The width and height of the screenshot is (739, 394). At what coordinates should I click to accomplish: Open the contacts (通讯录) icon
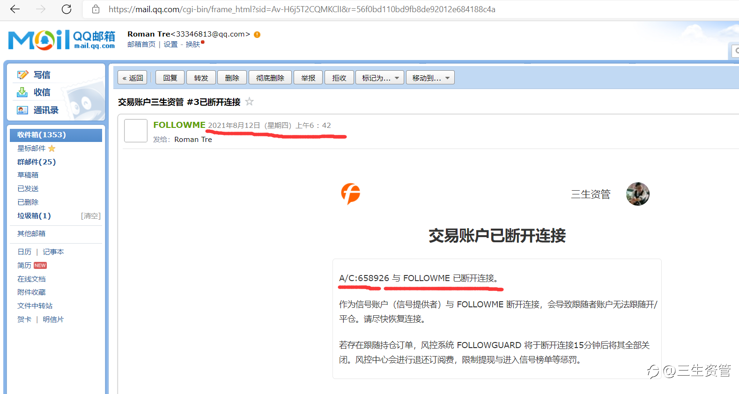coord(22,110)
